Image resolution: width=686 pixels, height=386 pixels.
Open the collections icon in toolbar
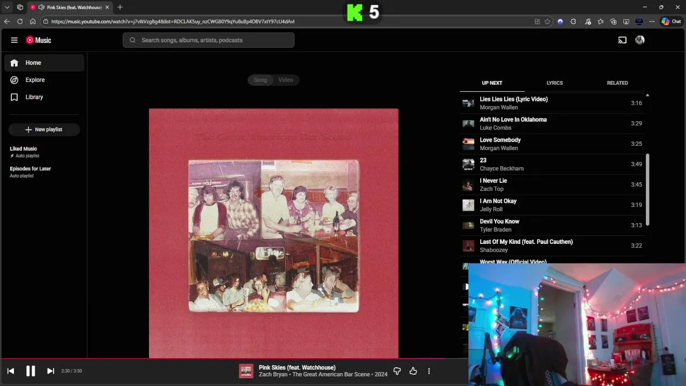(613, 21)
